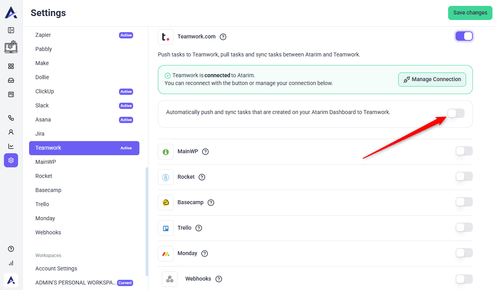Select the highlighted Teamwork menu item
Viewport: 496px width, 290px height.
(x=84, y=148)
